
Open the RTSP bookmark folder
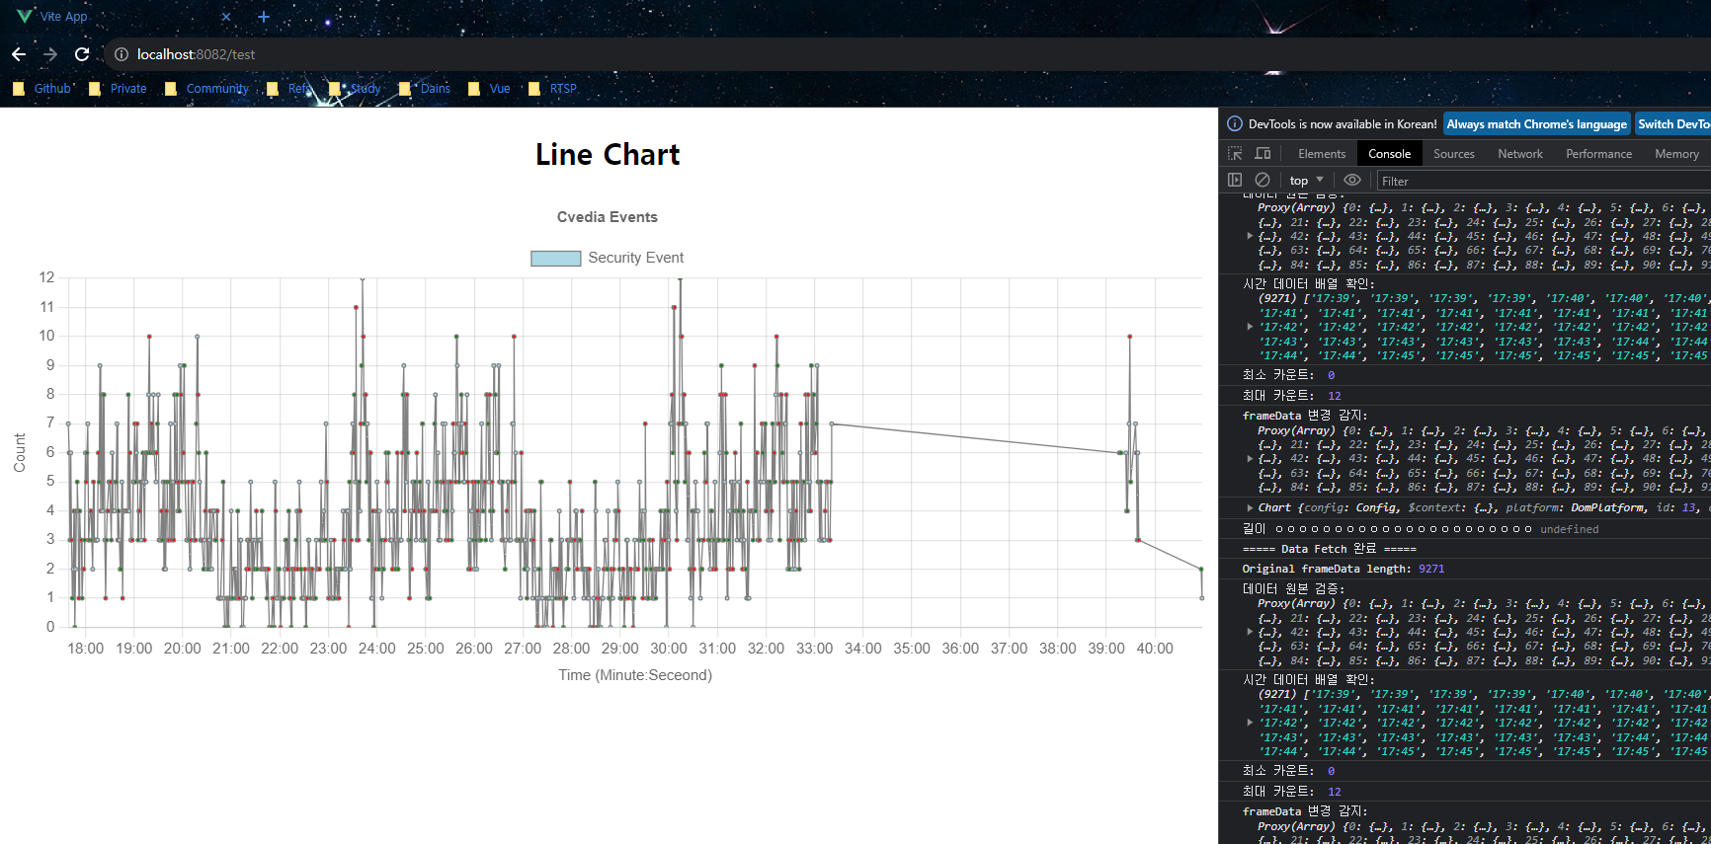click(553, 88)
